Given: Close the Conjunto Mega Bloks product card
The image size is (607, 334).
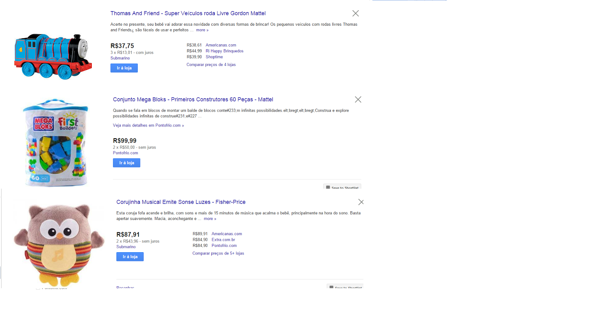Looking at the screenshot, I should [358, 100].
